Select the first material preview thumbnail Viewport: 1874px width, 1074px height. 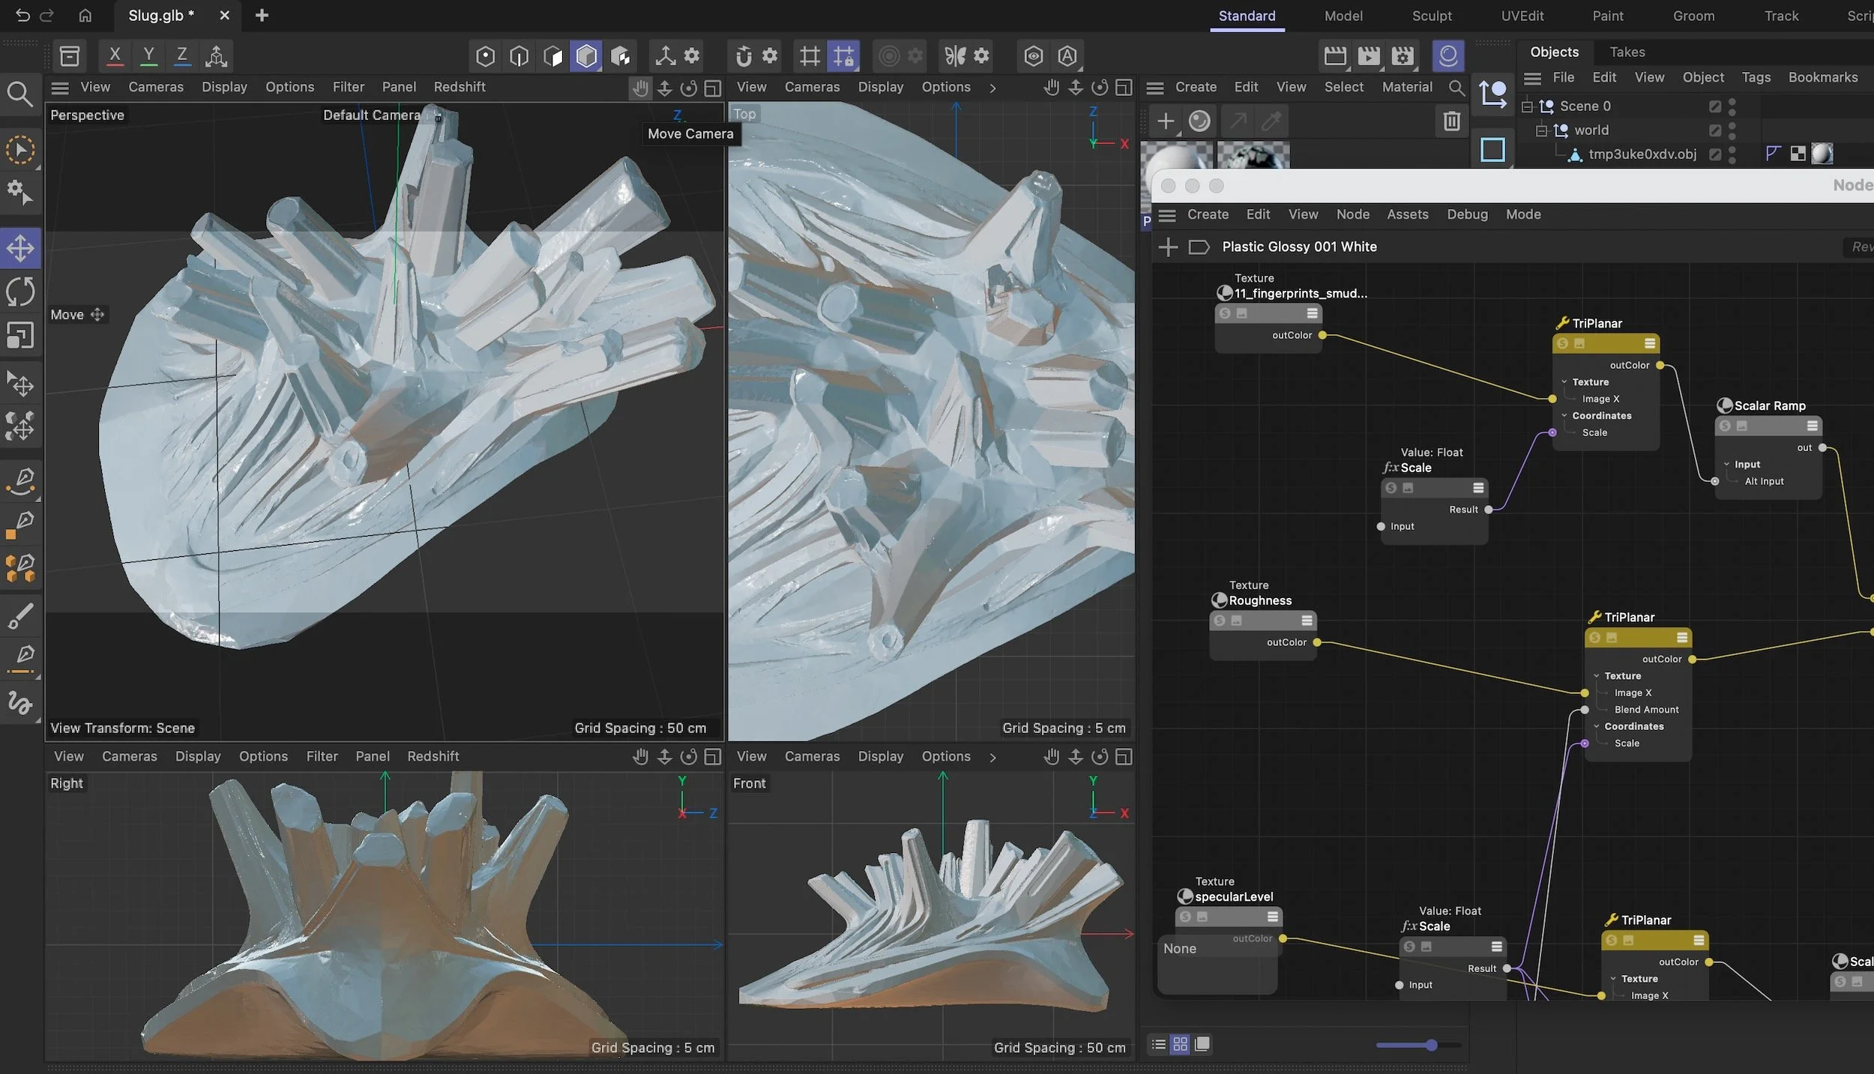coord(1177,156)
